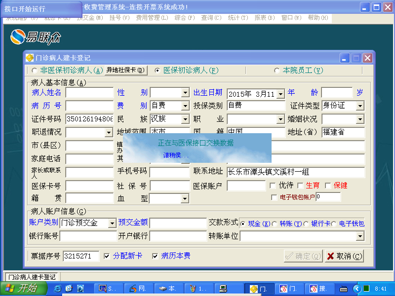The height and width of the screenshot is (296, 395).
Task: Switch to taskbar item labeled 本.
Action: coord(169,289)
